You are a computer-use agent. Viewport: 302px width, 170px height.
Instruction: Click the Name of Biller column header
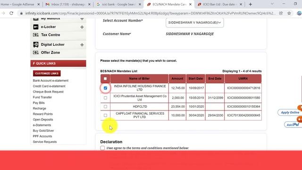coord(139,79)
